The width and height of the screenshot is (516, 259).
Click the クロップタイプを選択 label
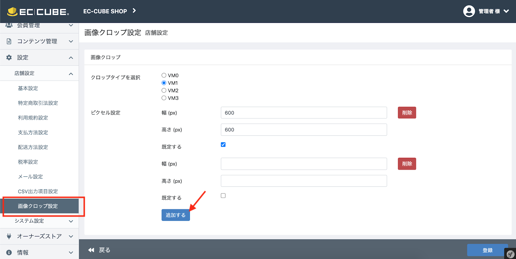pyautogui.click(x=115, y=77)
